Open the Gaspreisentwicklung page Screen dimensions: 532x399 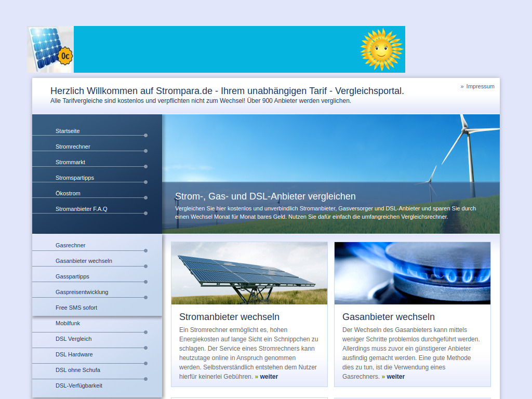point(82,292)
